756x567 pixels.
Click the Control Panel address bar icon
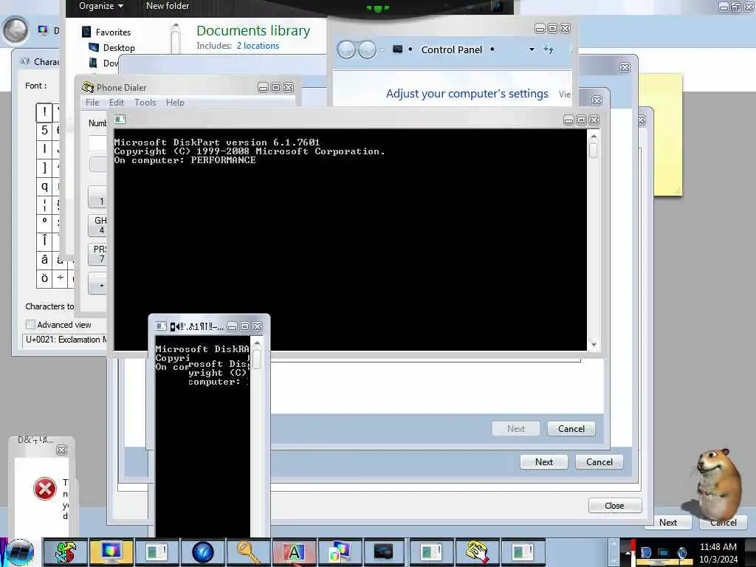click(x=397, y=49)
